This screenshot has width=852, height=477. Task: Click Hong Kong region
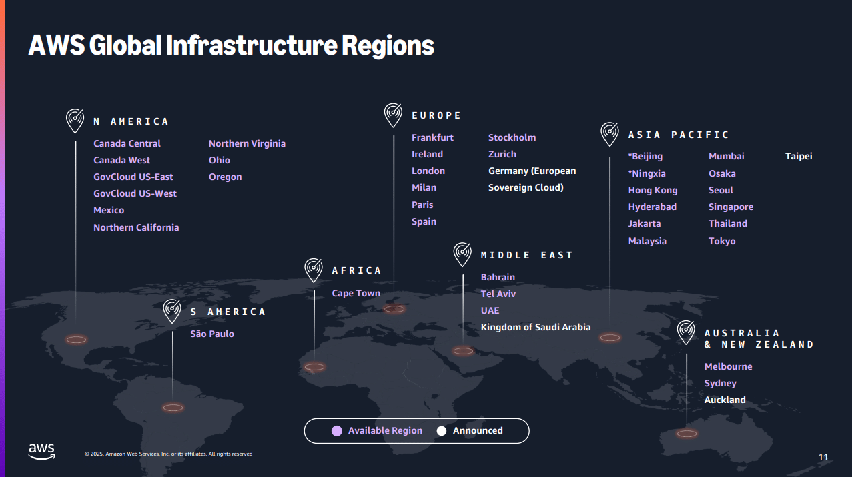653,190
